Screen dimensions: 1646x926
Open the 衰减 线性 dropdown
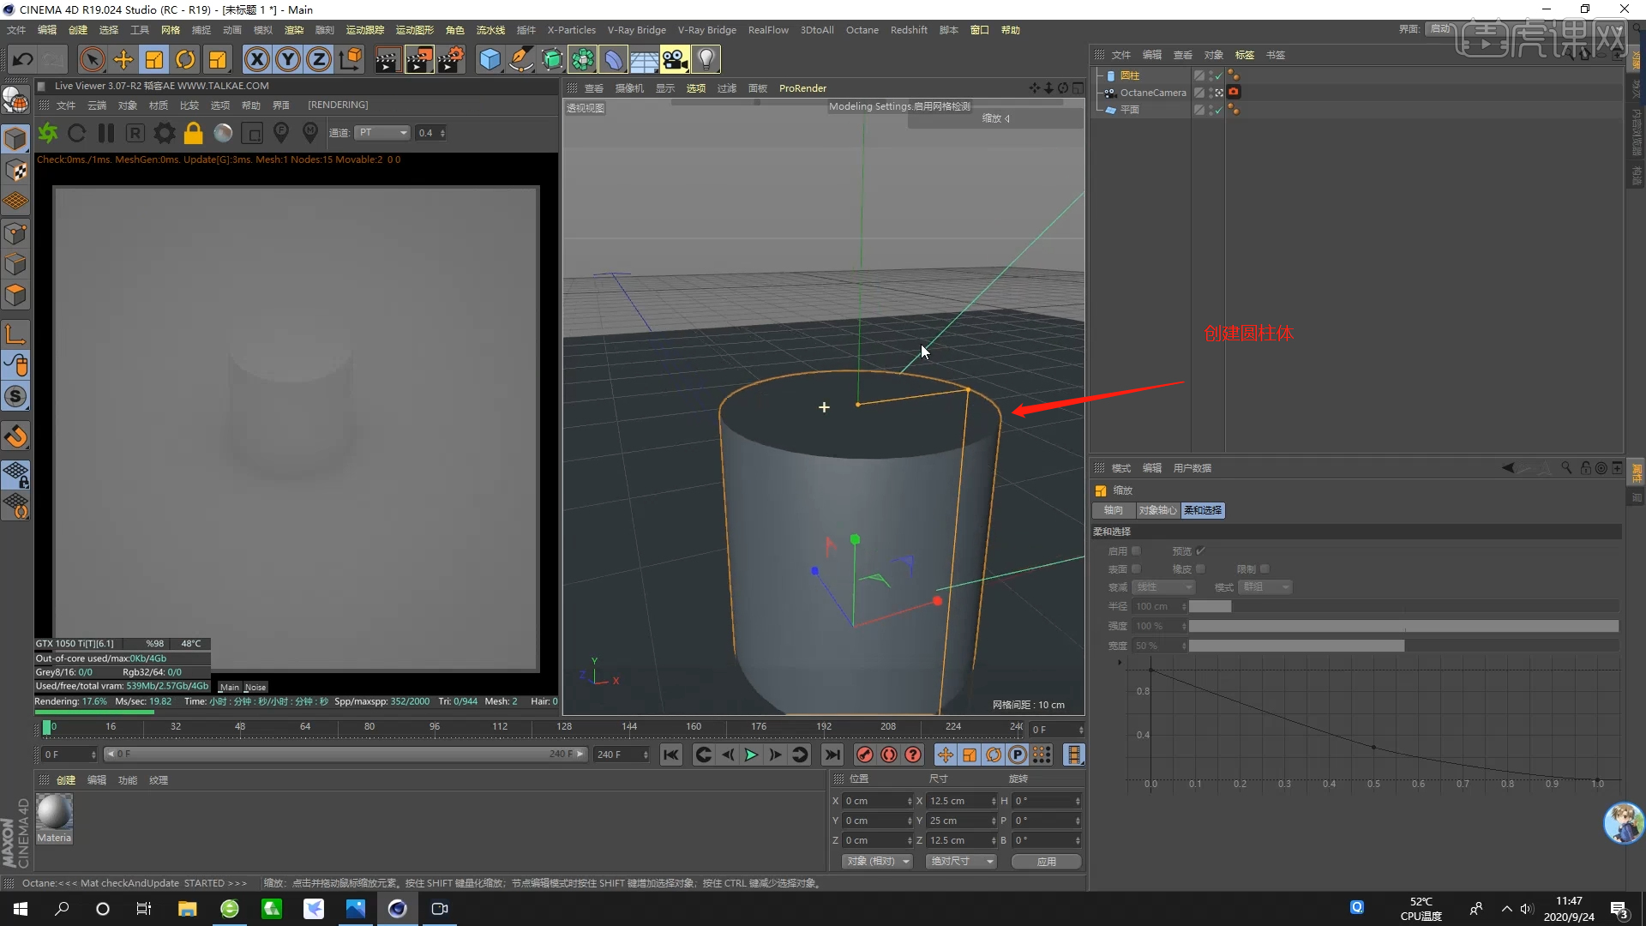(1163, 587)
